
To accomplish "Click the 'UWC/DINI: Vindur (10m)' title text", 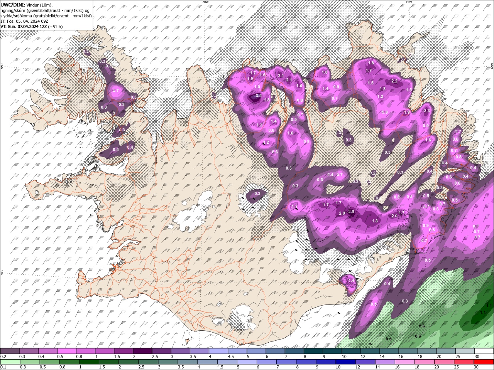I will pos(26,4).
